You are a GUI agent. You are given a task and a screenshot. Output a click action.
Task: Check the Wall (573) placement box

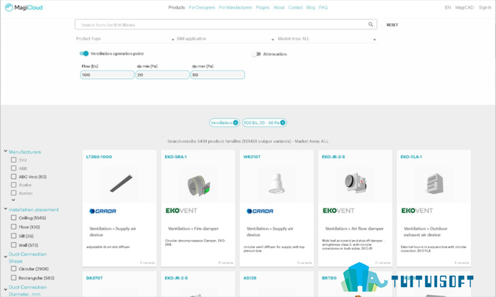(x=13, y=245)
